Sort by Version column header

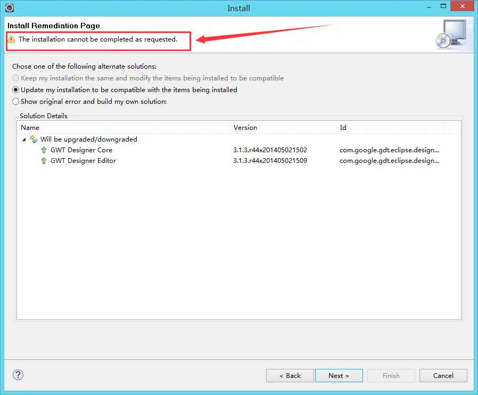284,127
